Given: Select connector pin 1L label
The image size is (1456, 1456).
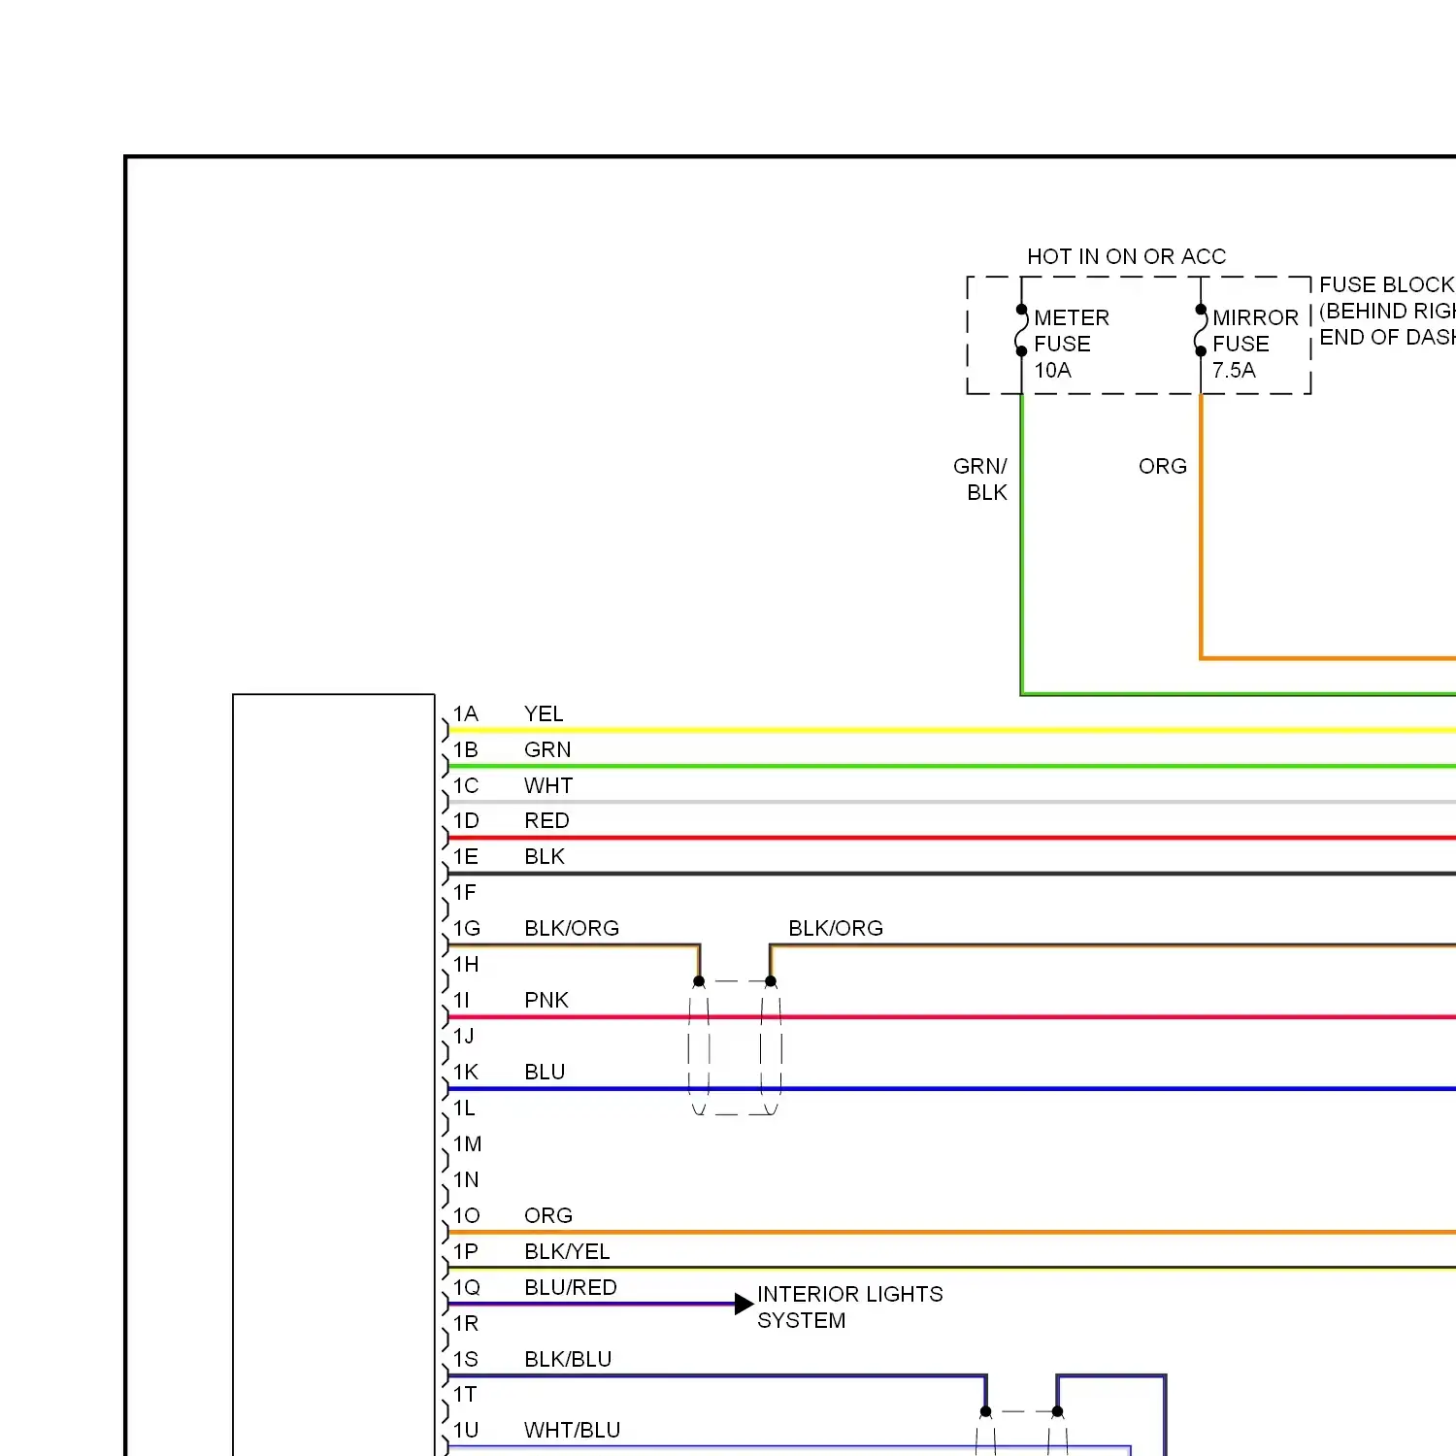Looking at the screenshot, I should pos(465,1109).
